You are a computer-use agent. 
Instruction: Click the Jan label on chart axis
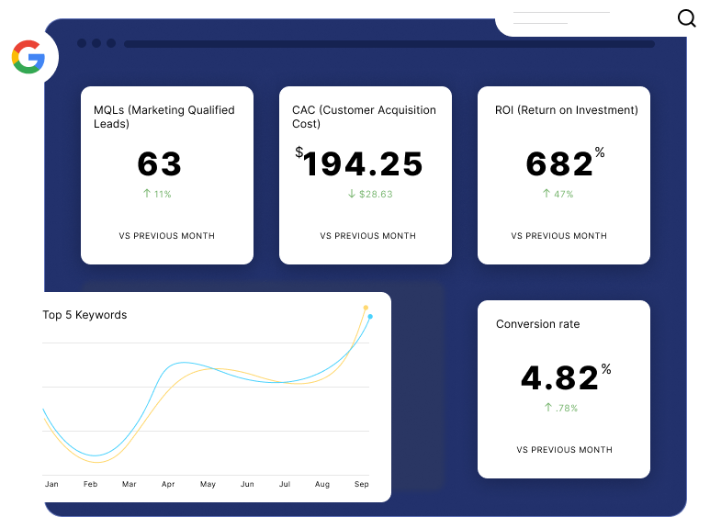[51, 484]
